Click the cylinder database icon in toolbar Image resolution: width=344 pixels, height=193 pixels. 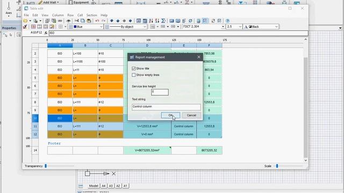[198, 21]
